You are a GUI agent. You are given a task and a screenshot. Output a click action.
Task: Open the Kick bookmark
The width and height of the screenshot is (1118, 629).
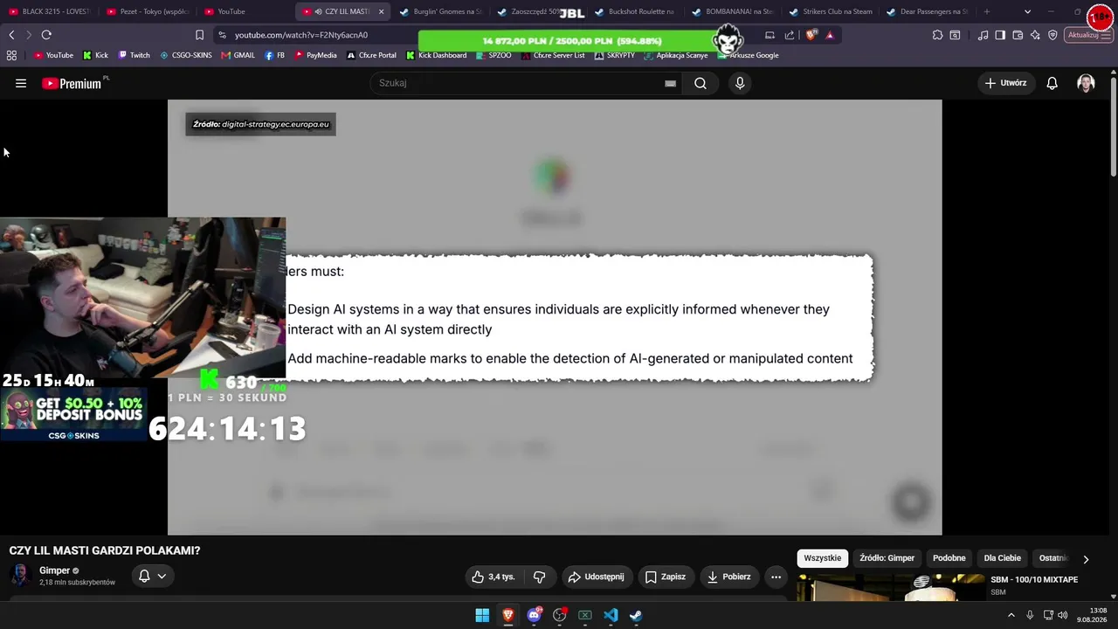pos(96,55)
